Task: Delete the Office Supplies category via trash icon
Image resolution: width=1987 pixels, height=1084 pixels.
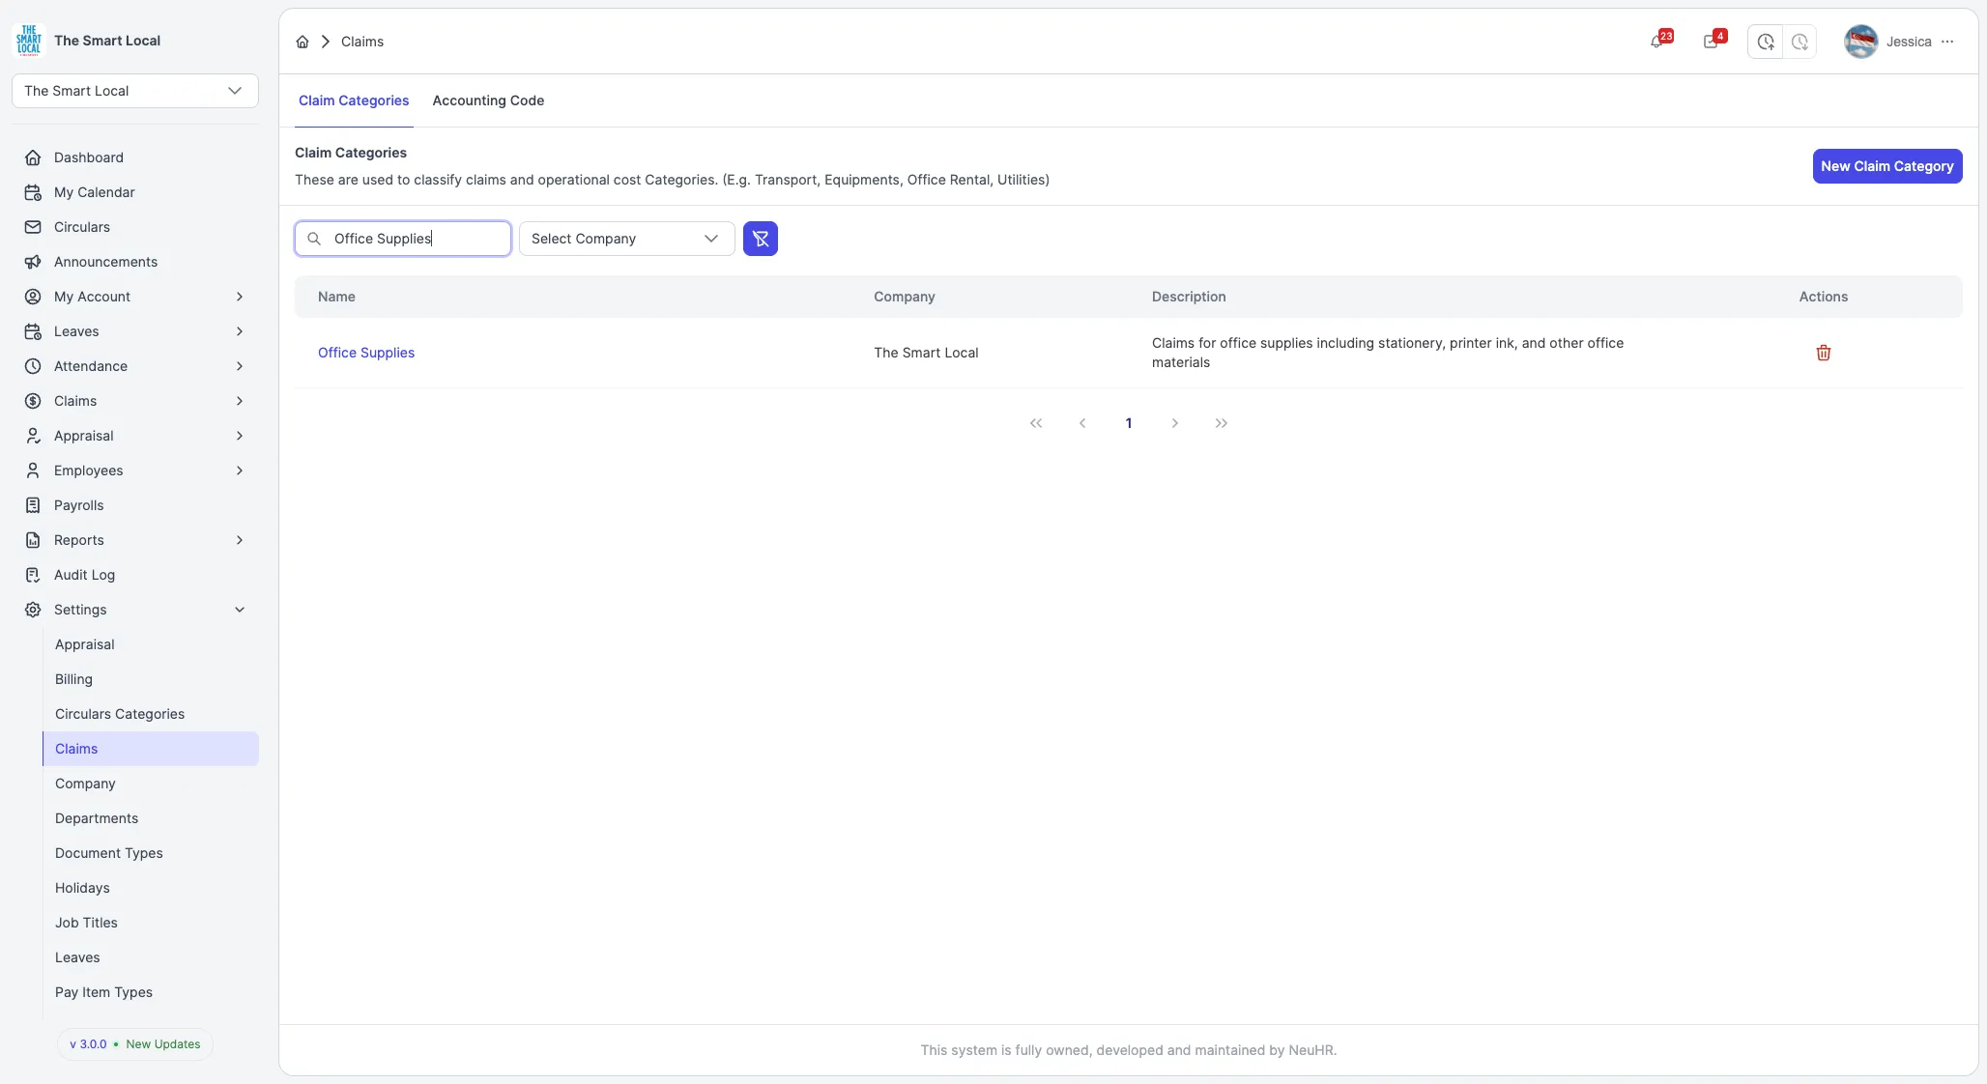Action: point(1824,353)
